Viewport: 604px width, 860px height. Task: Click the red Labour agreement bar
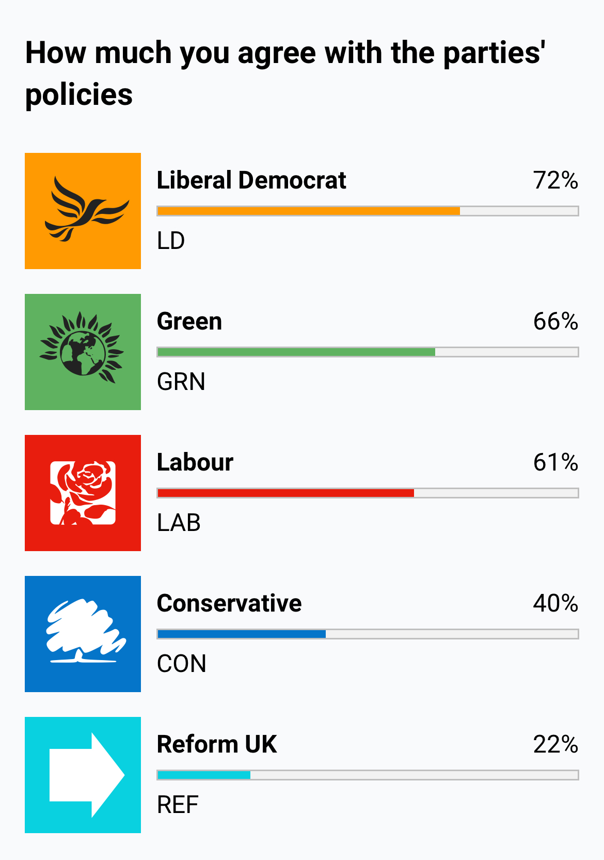tap(368, 493)
